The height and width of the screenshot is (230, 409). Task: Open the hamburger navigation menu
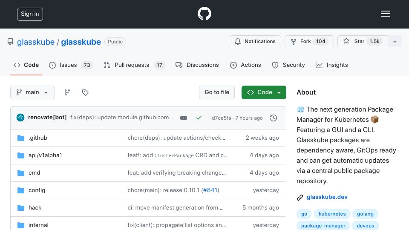[385, 14]
